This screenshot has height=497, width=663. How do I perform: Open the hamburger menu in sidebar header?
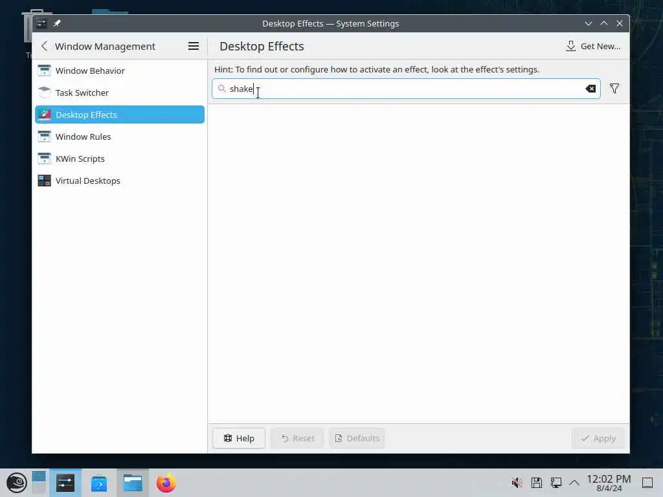click(193, 46)
